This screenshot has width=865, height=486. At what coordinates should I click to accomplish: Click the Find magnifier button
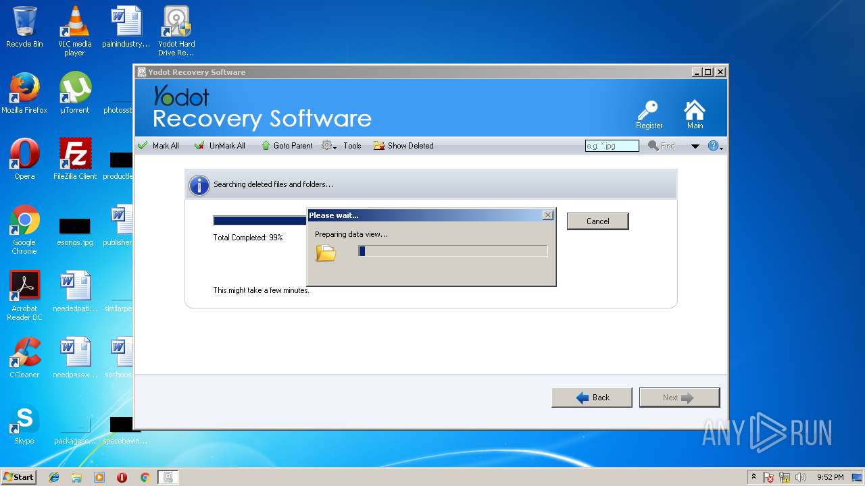point(662,146)
